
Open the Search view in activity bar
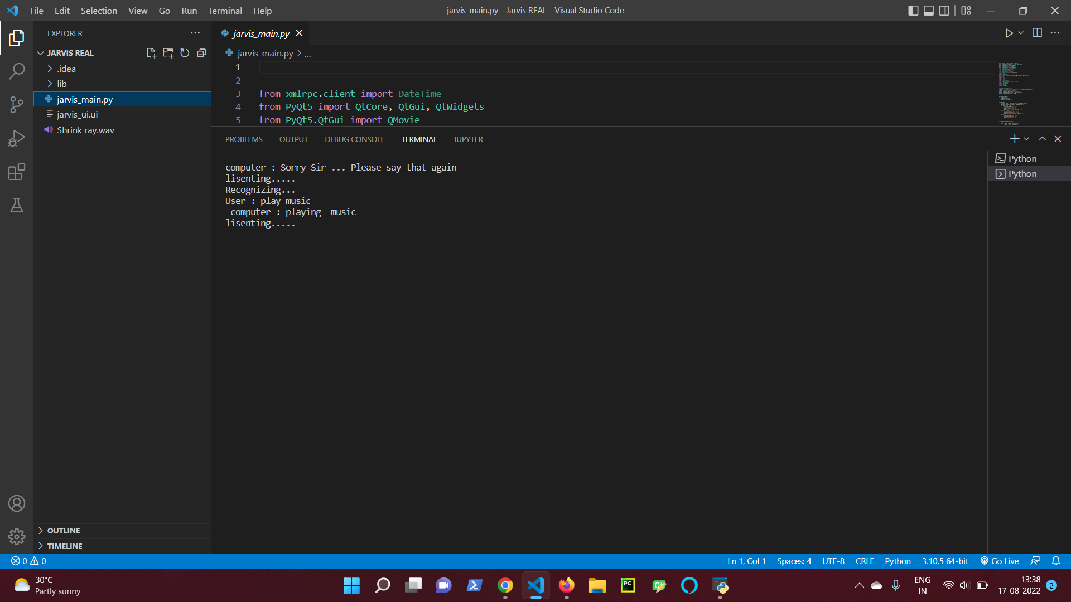(x=17, y=71)
